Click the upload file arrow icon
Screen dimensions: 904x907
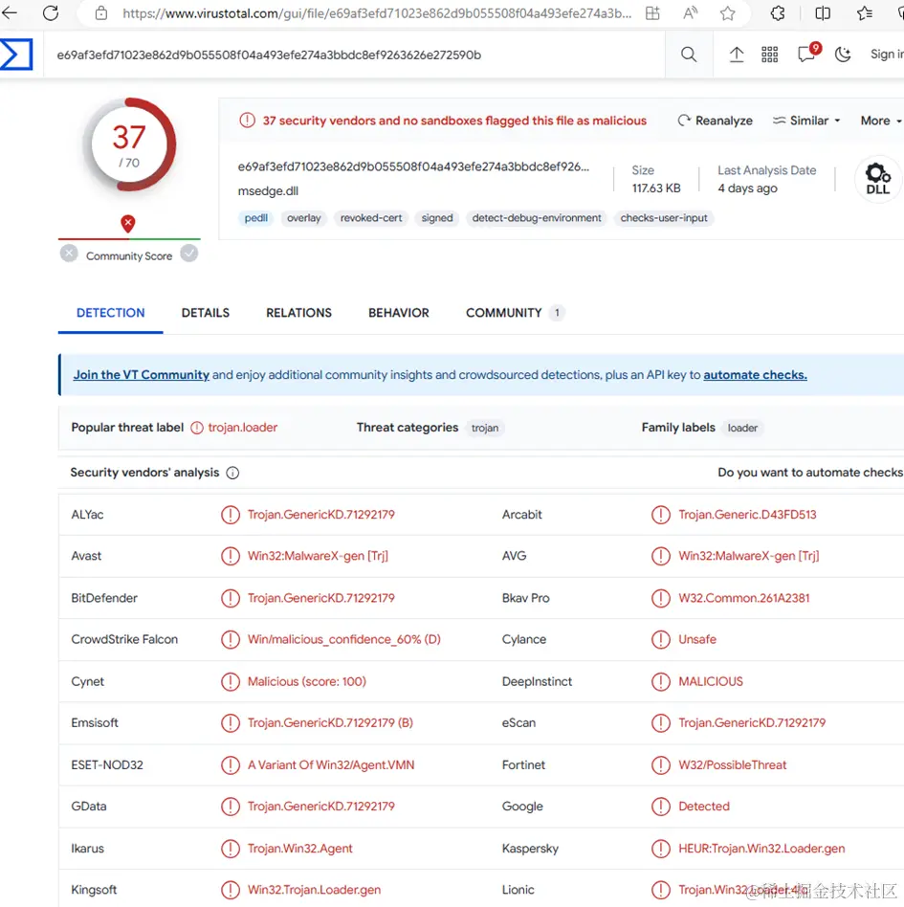coord(737,55)
